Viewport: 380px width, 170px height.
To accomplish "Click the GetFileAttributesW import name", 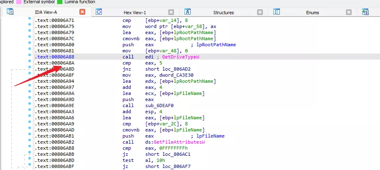I will pyautogui.click(x=182, y=142).
